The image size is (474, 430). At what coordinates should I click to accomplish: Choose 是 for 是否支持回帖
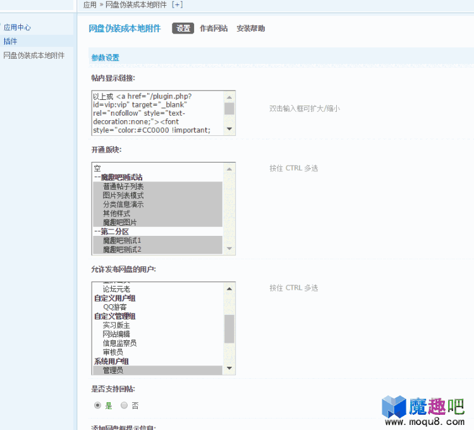[97, 405]
